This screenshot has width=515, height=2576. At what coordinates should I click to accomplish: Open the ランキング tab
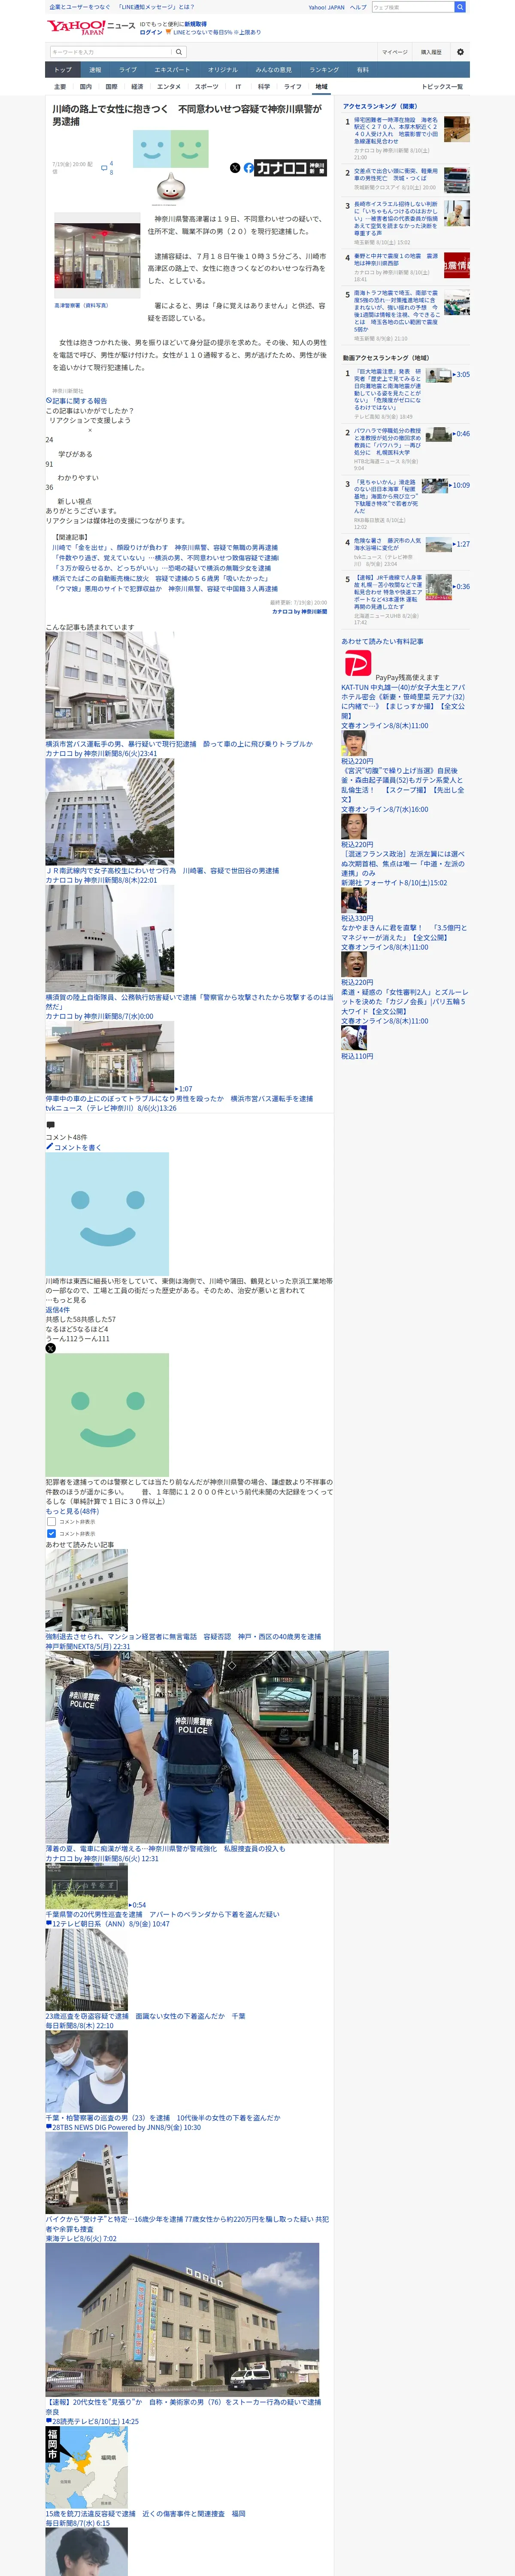pyautogui.click(x=324, y=70)
